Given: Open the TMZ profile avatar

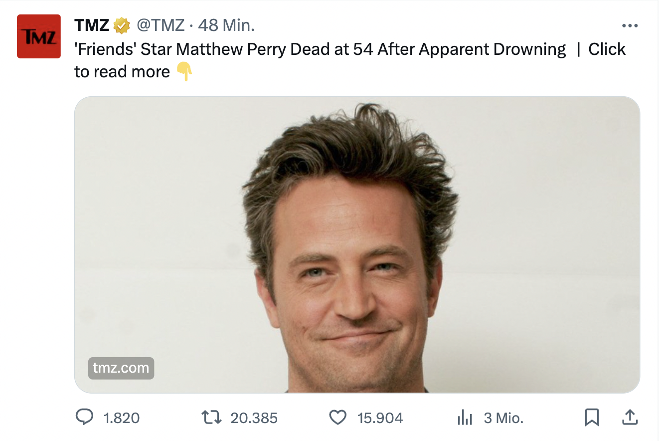Looking at the screenshot, I should click(x=39, y=36).
